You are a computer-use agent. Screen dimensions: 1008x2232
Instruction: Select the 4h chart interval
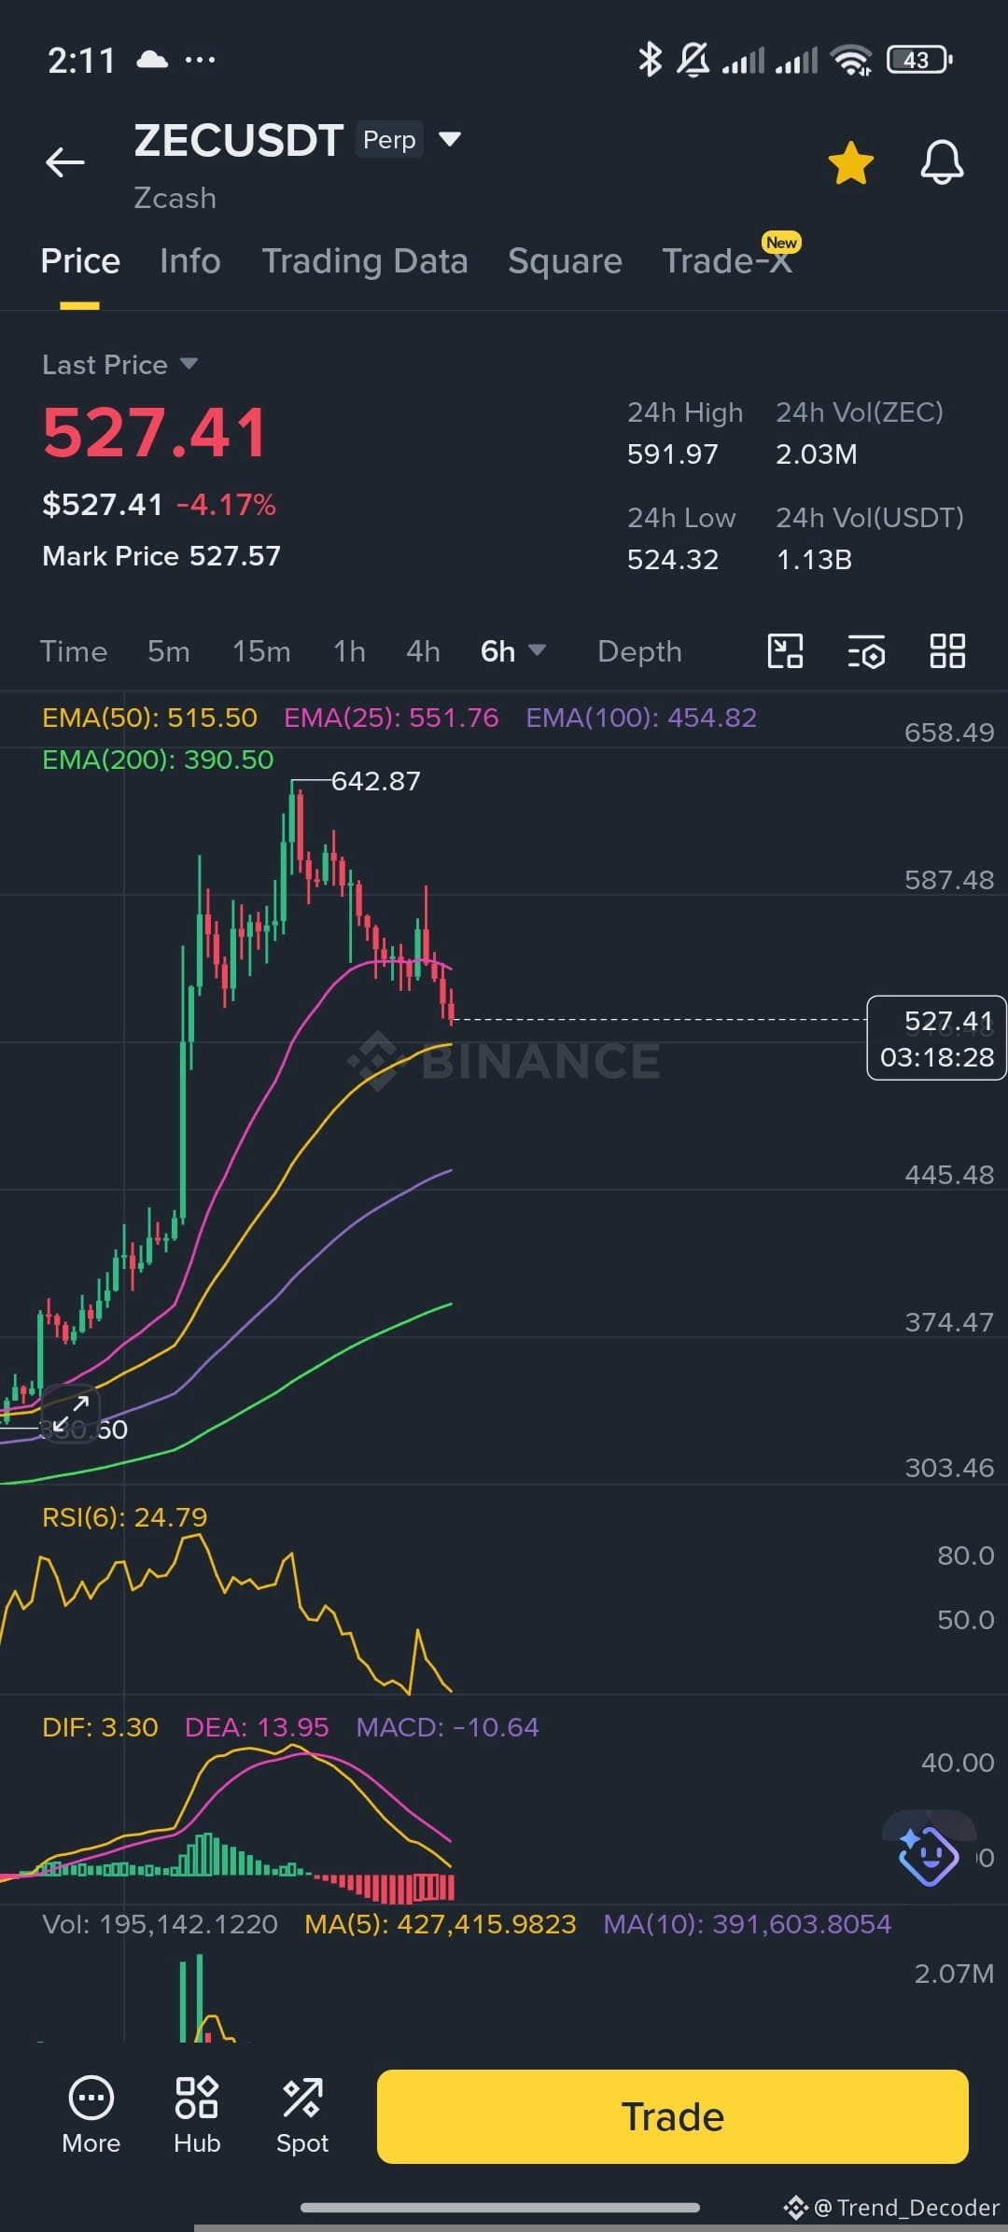[x=423, y=651]
